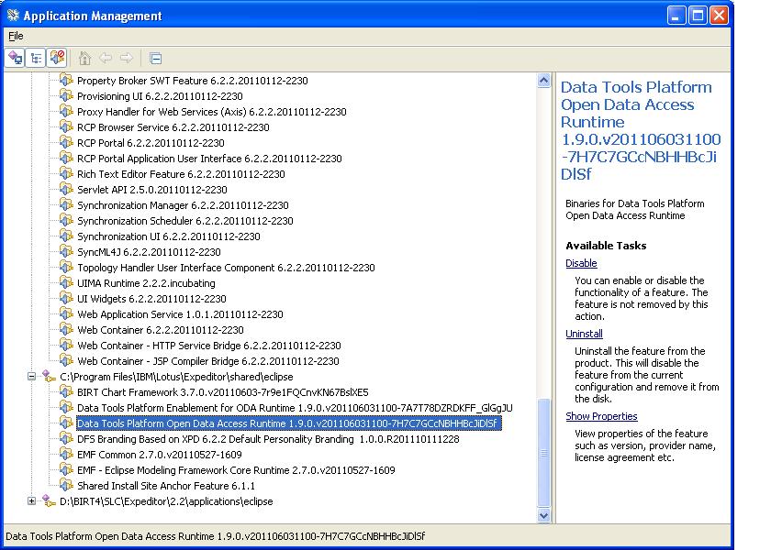The width and height of the screenshot is (771, 550).
Task: Close the Application Management window
Action: point(719,16)
